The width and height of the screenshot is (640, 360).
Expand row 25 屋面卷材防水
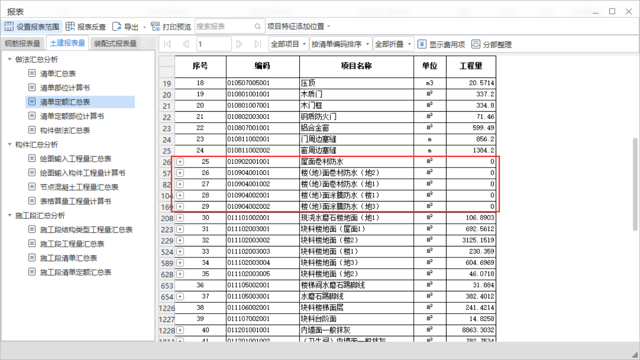tap(180, 162)
